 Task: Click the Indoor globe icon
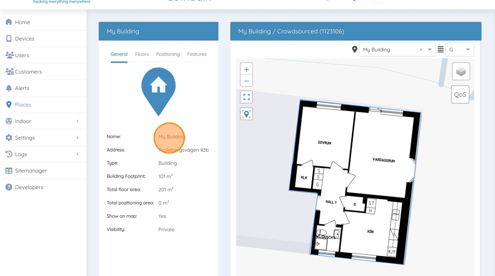pos(9,121)
